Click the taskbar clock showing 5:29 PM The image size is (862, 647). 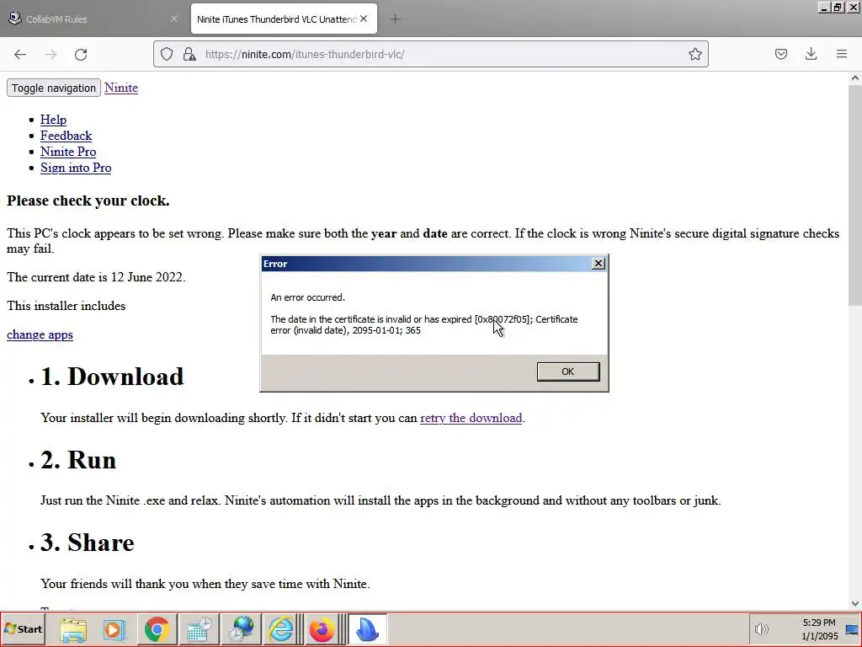(819, 629)
